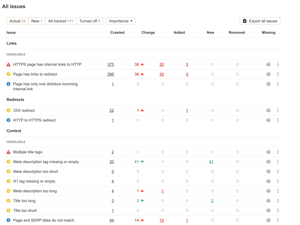The image size is (300, 225).
Task: Open three-dot menu for Page has links to redirect
Action: (278, 74)
